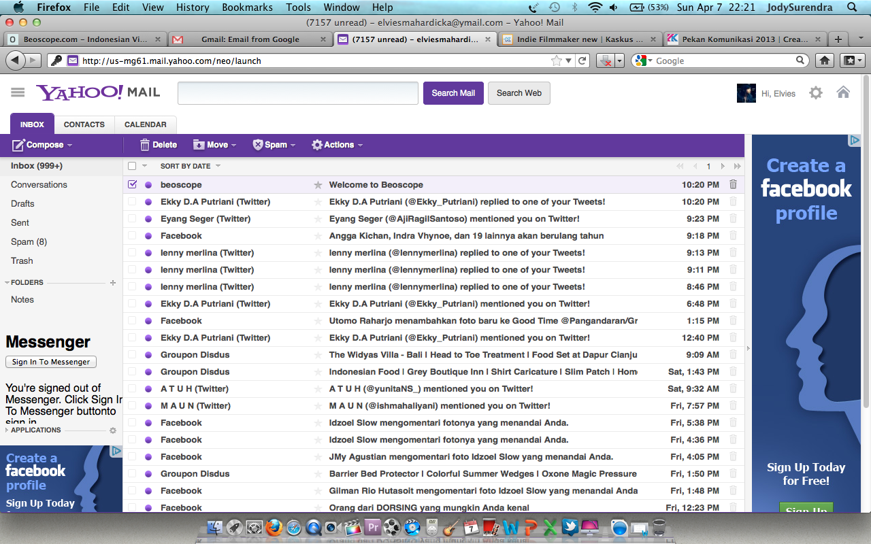Add new folder with plus icon
Image resolution: width=871 pixels, height=544 pixels.
113,283
